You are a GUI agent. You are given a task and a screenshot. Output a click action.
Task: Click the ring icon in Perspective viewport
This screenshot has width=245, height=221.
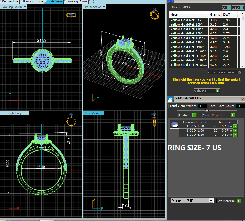click(x=154, y=14)
